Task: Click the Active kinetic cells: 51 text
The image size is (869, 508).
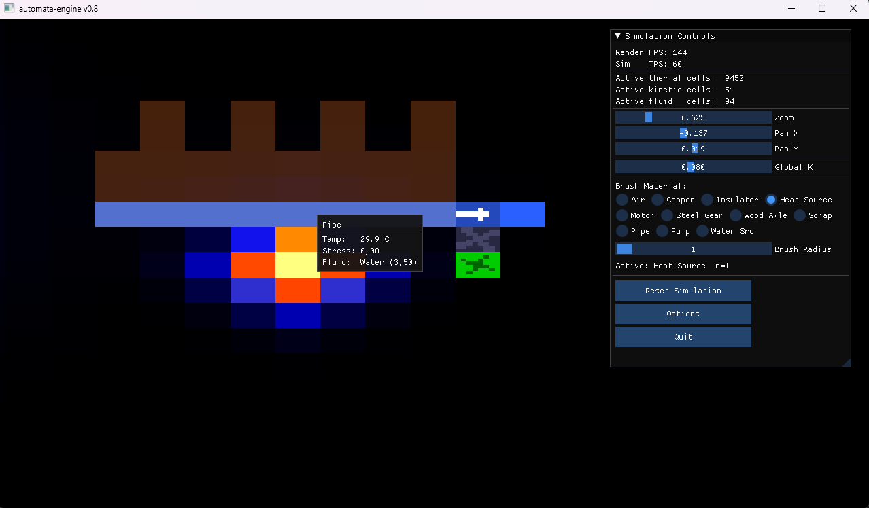Action: [x=675, y=90]
